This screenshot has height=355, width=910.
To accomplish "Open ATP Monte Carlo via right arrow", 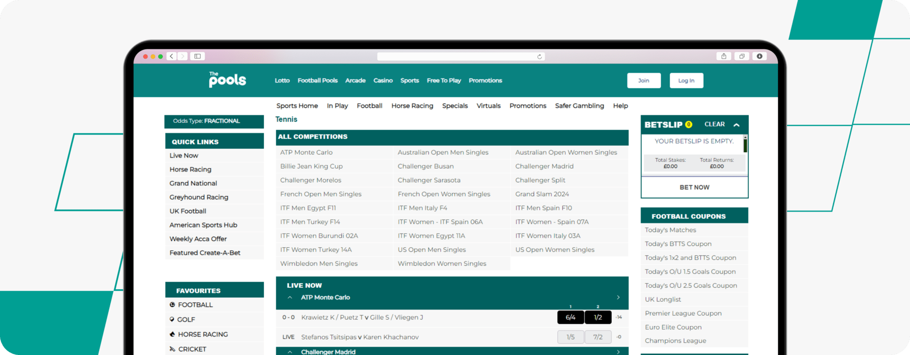I will (x=618, y=297).
